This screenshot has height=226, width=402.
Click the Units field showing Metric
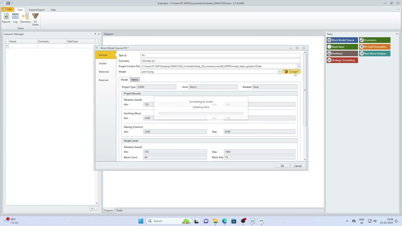point(213,87)
